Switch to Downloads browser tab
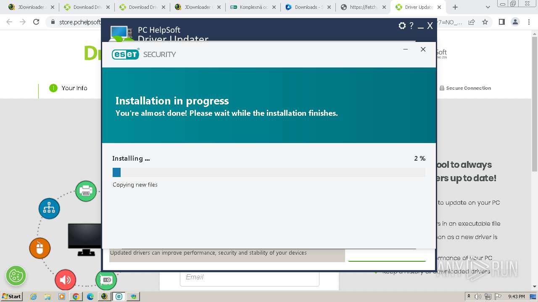 click(308, 7)
